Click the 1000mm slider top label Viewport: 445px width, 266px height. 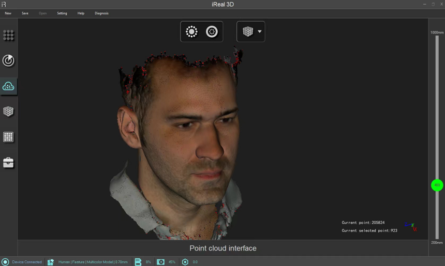(437, 33)
